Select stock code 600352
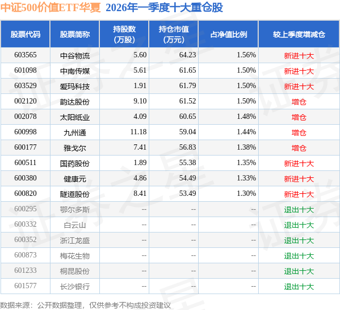This screenshot has height=310, width=340. [25, 239]
